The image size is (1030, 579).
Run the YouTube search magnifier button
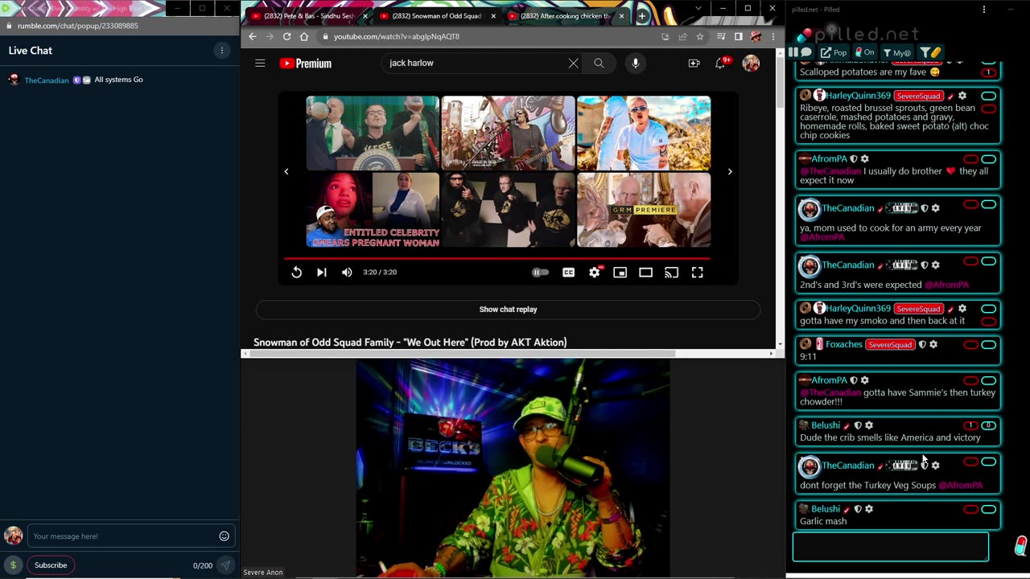point(599,63)
